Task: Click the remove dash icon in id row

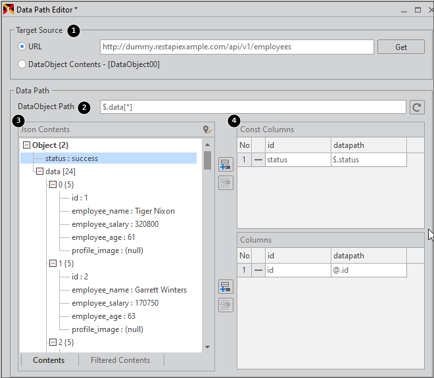Action: [x=258, y=270]
